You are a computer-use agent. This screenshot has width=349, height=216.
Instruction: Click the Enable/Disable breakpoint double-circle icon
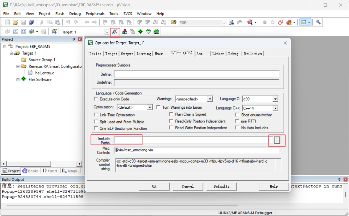(x=281, y=22)
